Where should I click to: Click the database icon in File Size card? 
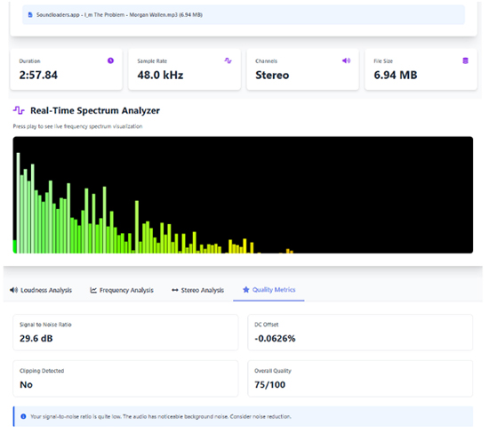[x=465, y=60]
